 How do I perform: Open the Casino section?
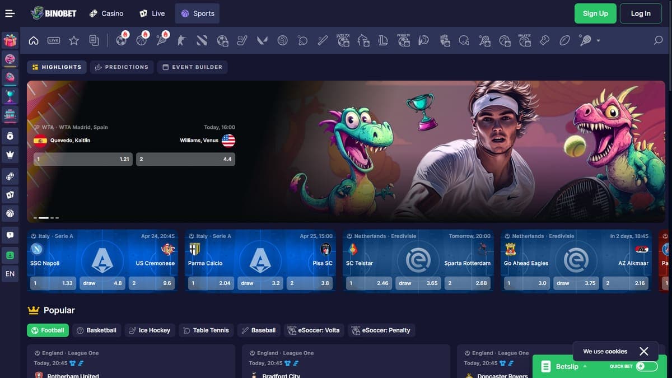[x=106, y=13]
